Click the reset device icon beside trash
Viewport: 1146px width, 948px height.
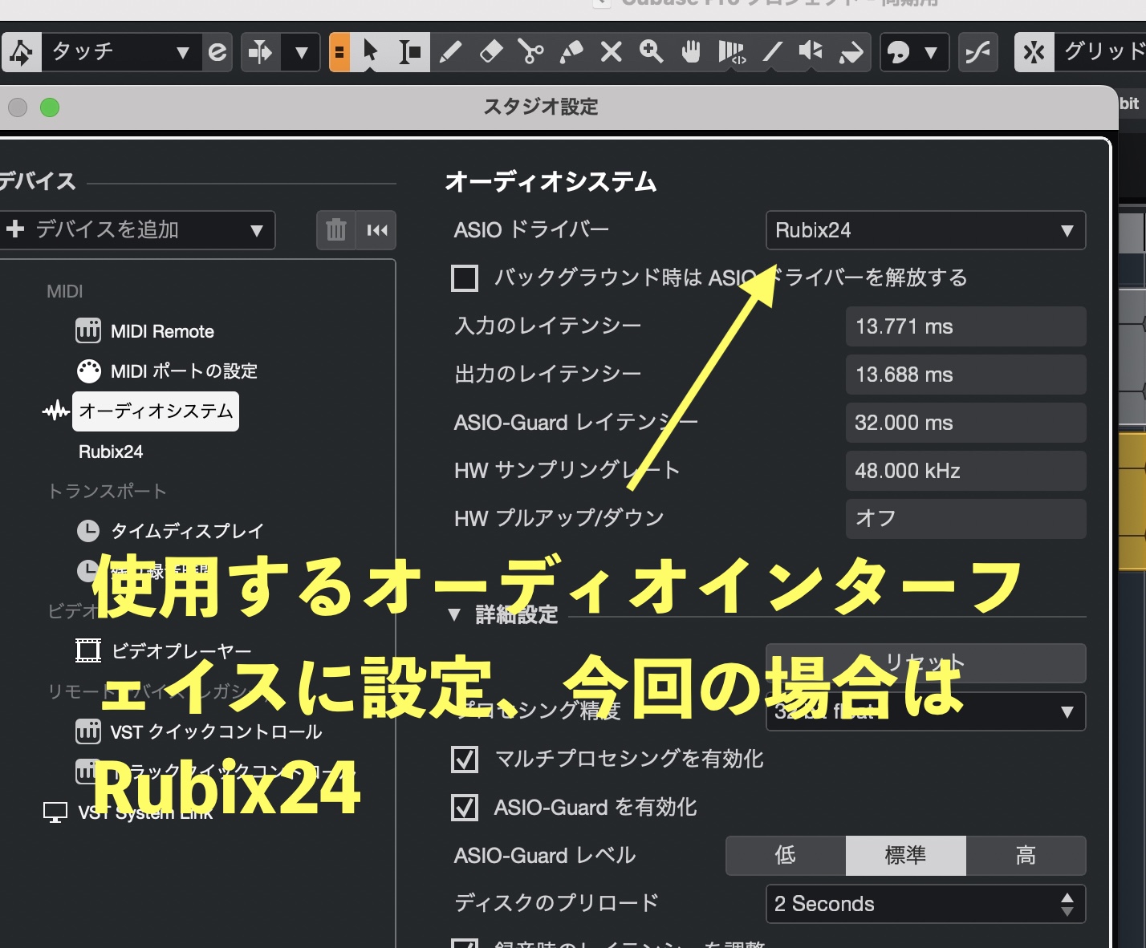tap(376, 230)
